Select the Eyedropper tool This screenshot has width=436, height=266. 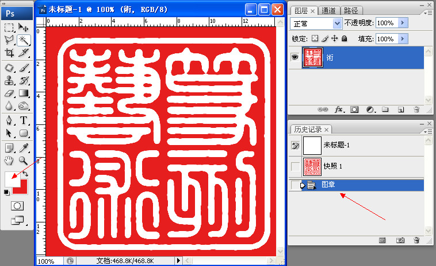[x=24, y=148]
